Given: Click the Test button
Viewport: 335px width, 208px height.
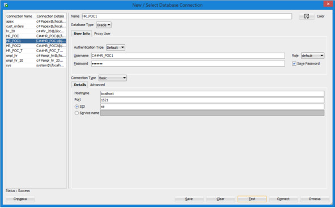Looking at the screenshot, I should (x=252, y=199).
